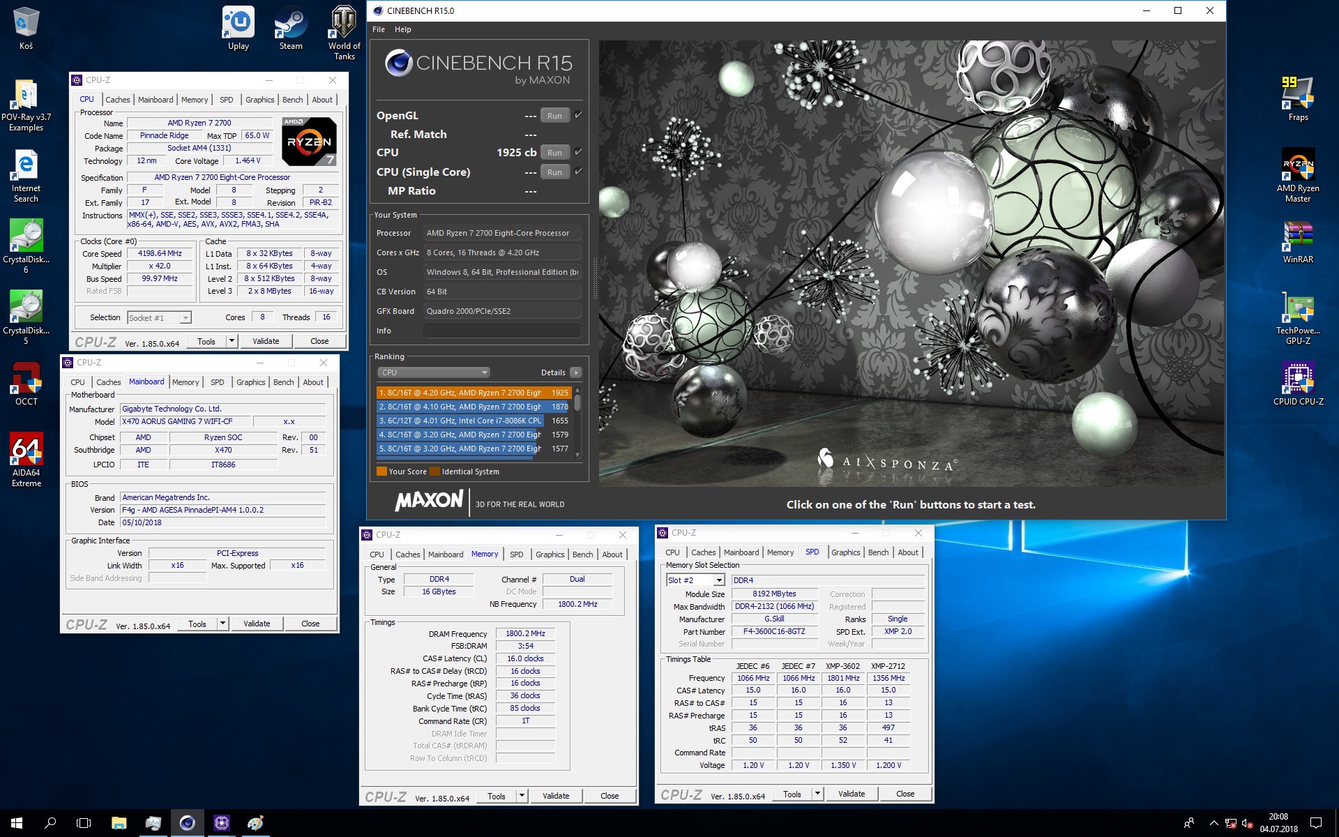Click the Tools button in CPU-Z CPU window

206,341
